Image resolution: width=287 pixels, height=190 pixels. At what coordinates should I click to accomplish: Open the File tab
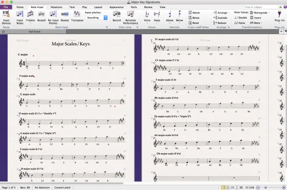pyautogui.click(x=6, y=7)
